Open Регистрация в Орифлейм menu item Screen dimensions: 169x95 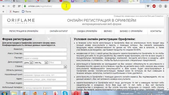(24, 31)
